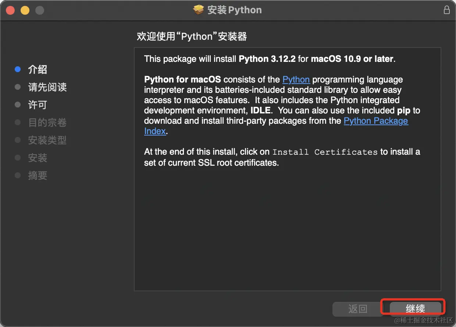The image size is (456, 327).
Task: Click the bold 'Python for macOS' text
Action: tap(182, 80)
